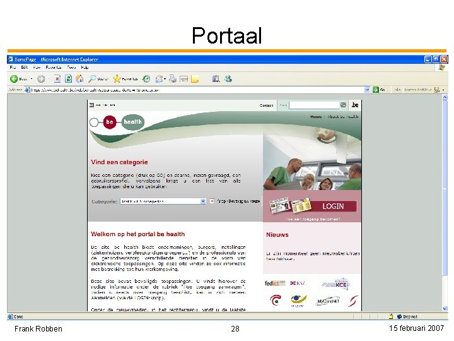
Task: Click the vertical scrollbar down arrow
Action: click(445, 309)
